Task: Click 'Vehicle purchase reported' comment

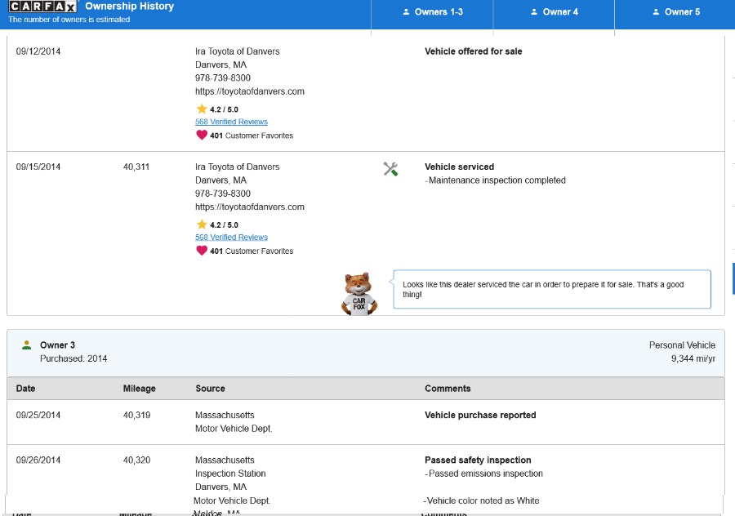Action: [480, 416]
